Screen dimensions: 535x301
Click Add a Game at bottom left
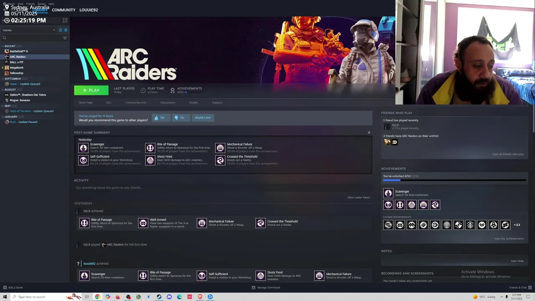pyautogui.click(x=13, y=288)
